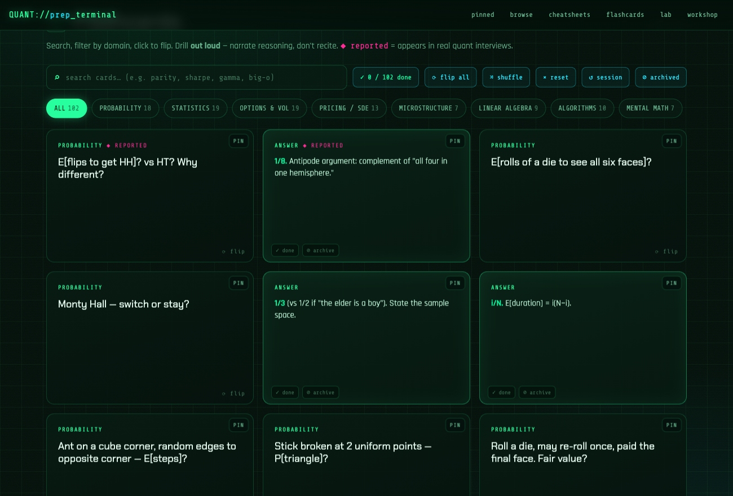
Task: Mark the 1/8 antipode card done
Action: 285,250
